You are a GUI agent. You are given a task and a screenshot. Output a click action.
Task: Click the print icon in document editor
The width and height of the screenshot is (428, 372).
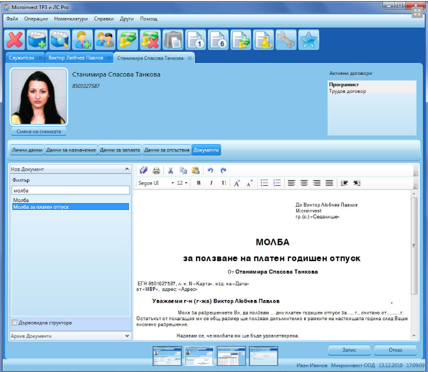(157, 171)
